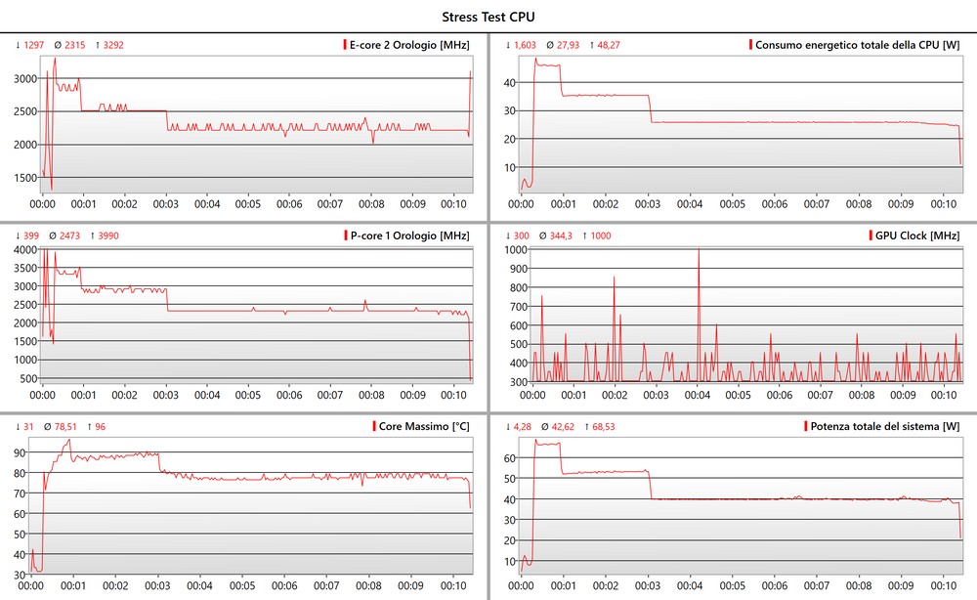Click the maximum value 3990 in P-core chart
The image size is (977, 600).
[108, 236]
